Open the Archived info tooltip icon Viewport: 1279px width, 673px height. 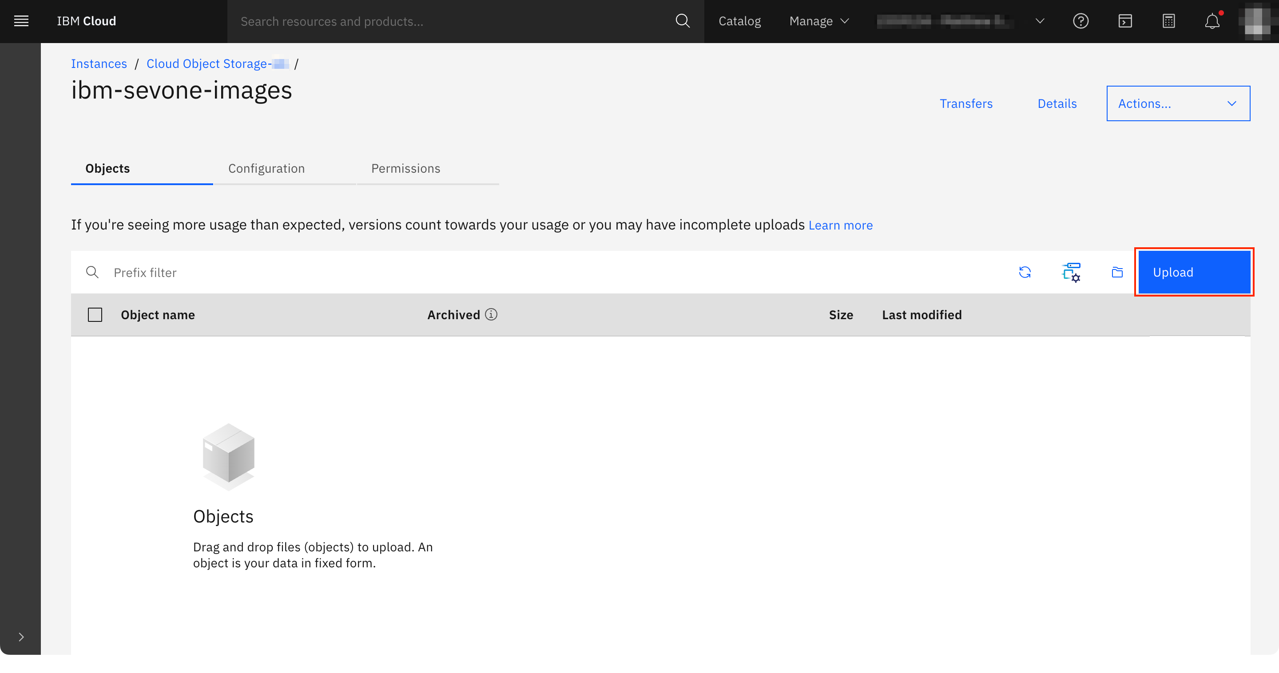tap(491, 315)
